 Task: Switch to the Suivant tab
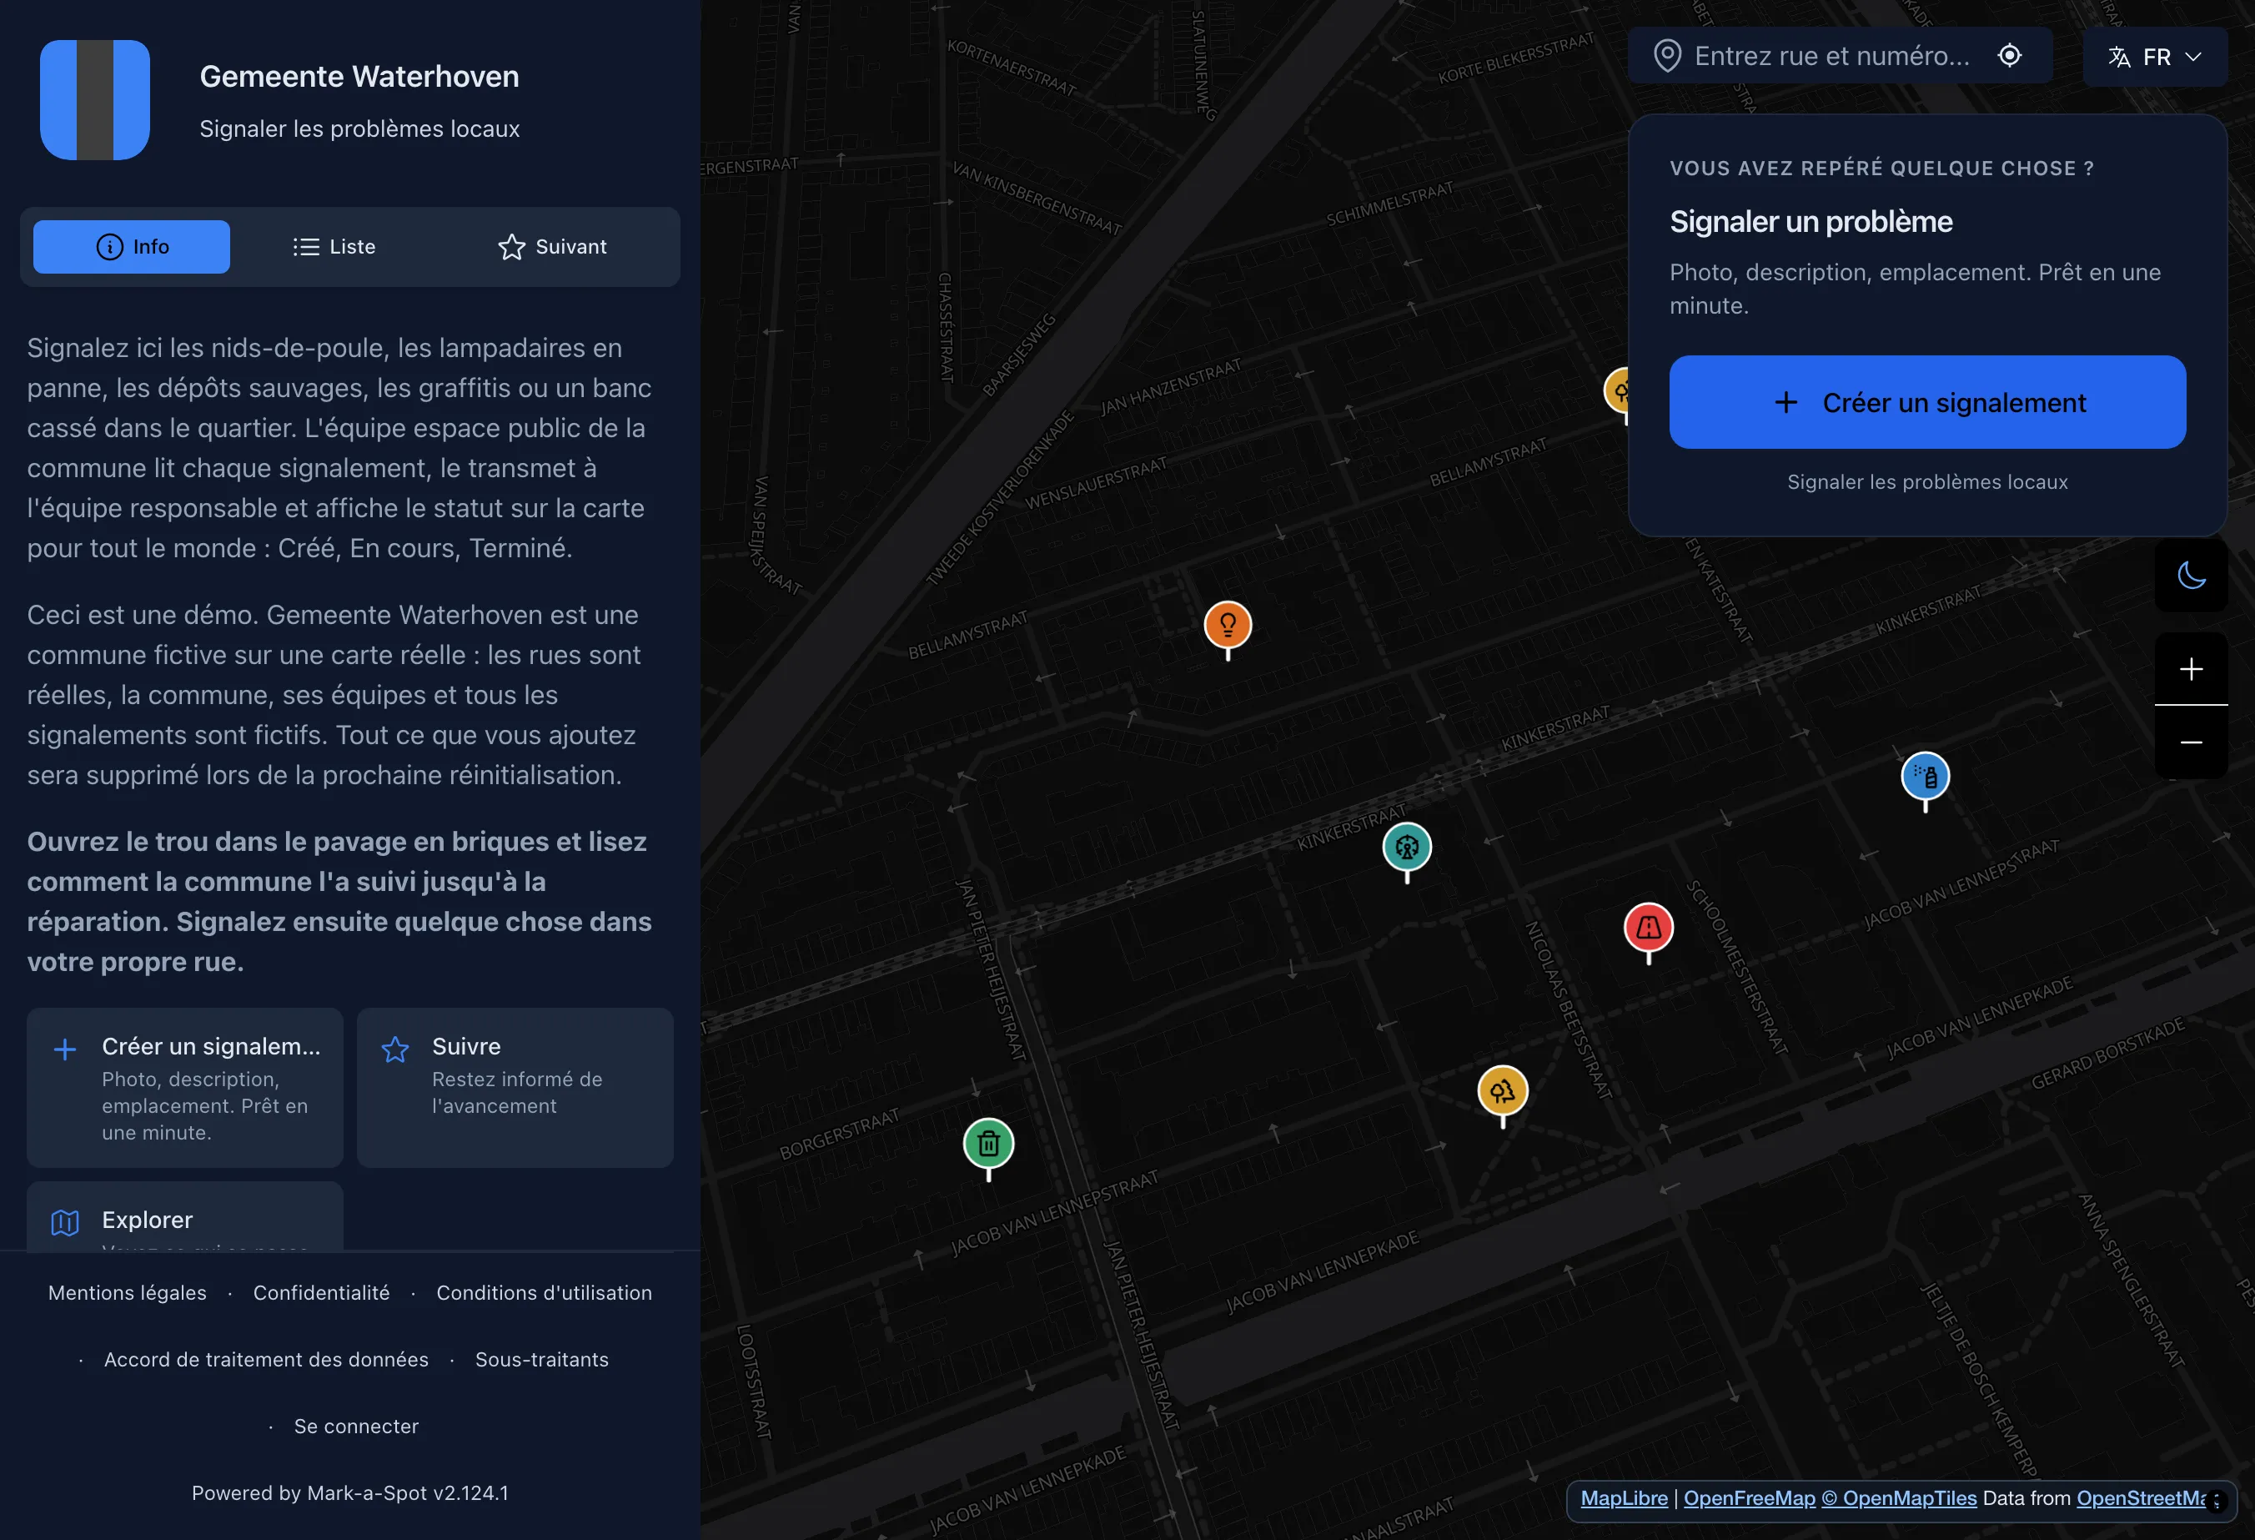552,246
